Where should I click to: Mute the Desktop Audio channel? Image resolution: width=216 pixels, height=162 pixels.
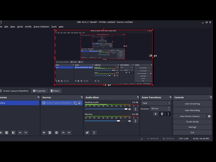(x=130, y=109)
